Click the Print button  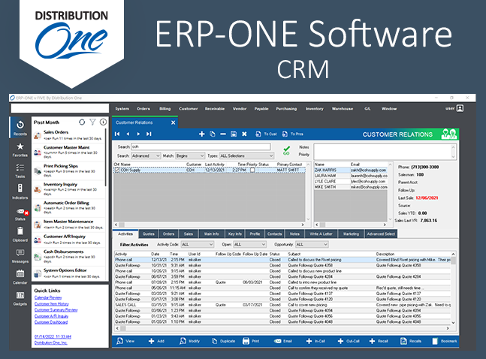251,341
